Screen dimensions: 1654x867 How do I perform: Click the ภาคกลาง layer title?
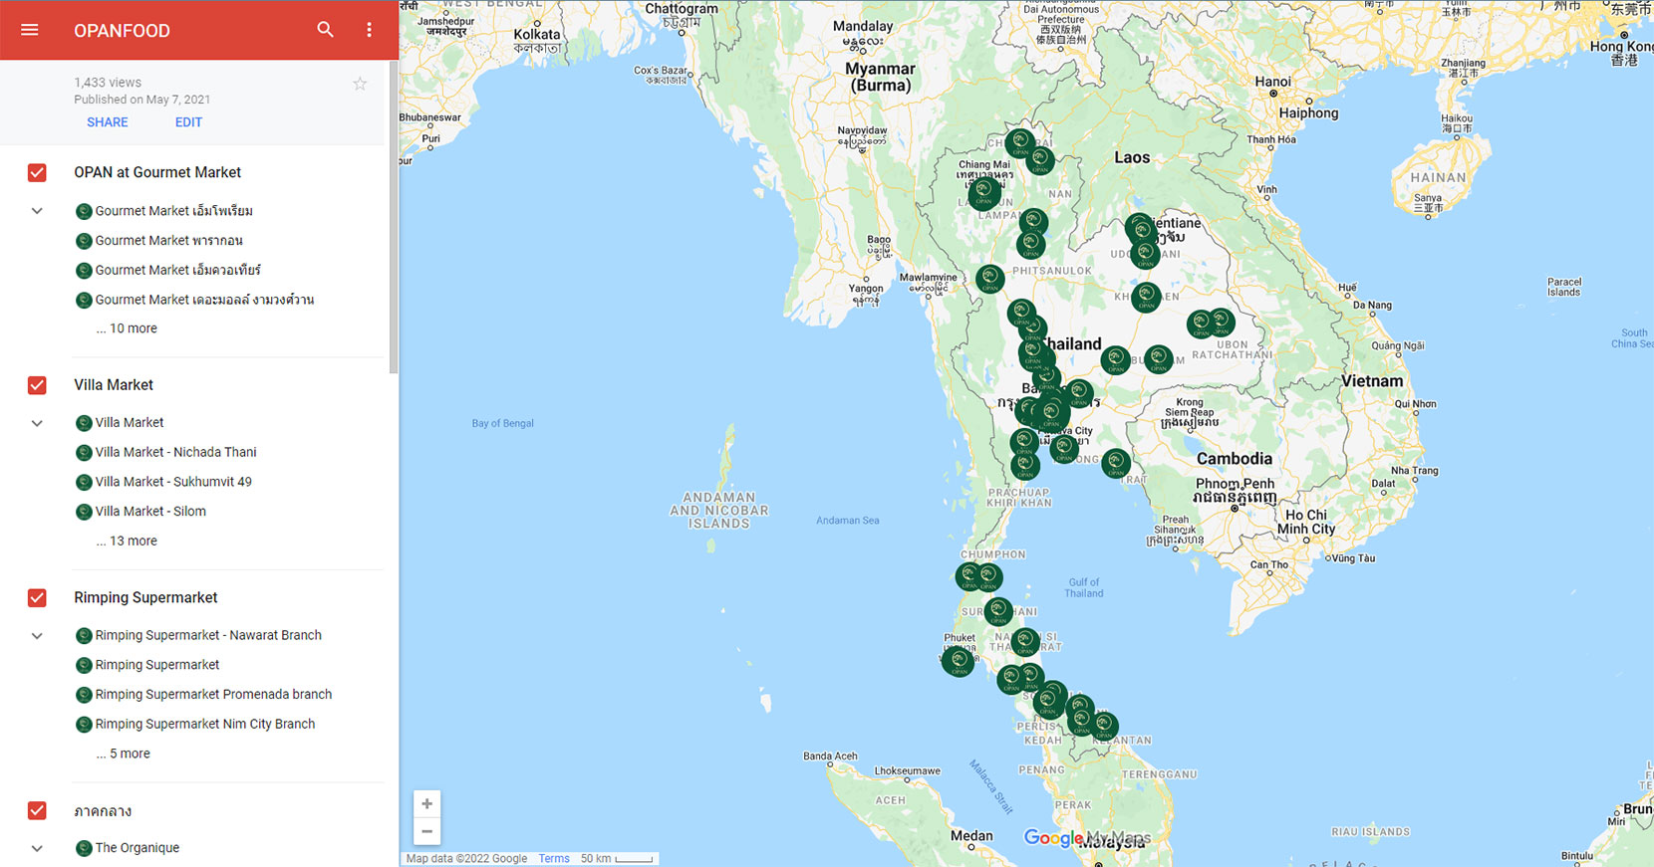click(x=103, y=811)
